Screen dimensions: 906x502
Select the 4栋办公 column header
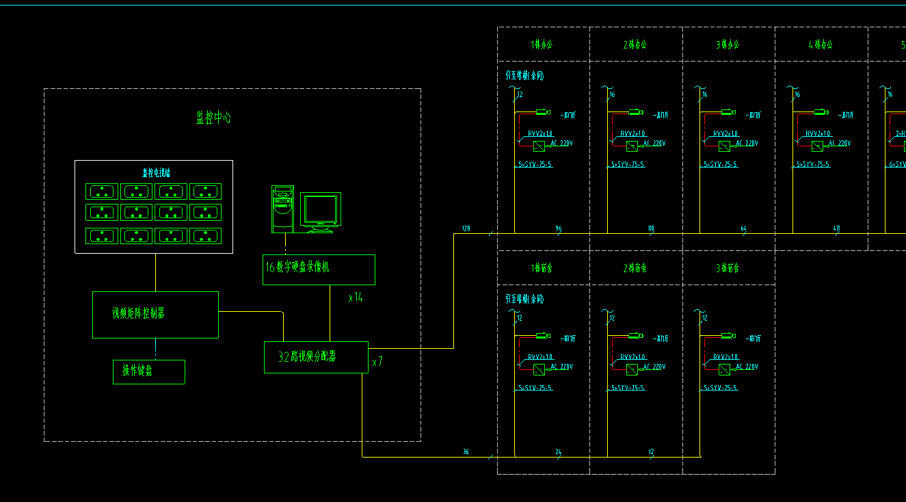[821, 44]
